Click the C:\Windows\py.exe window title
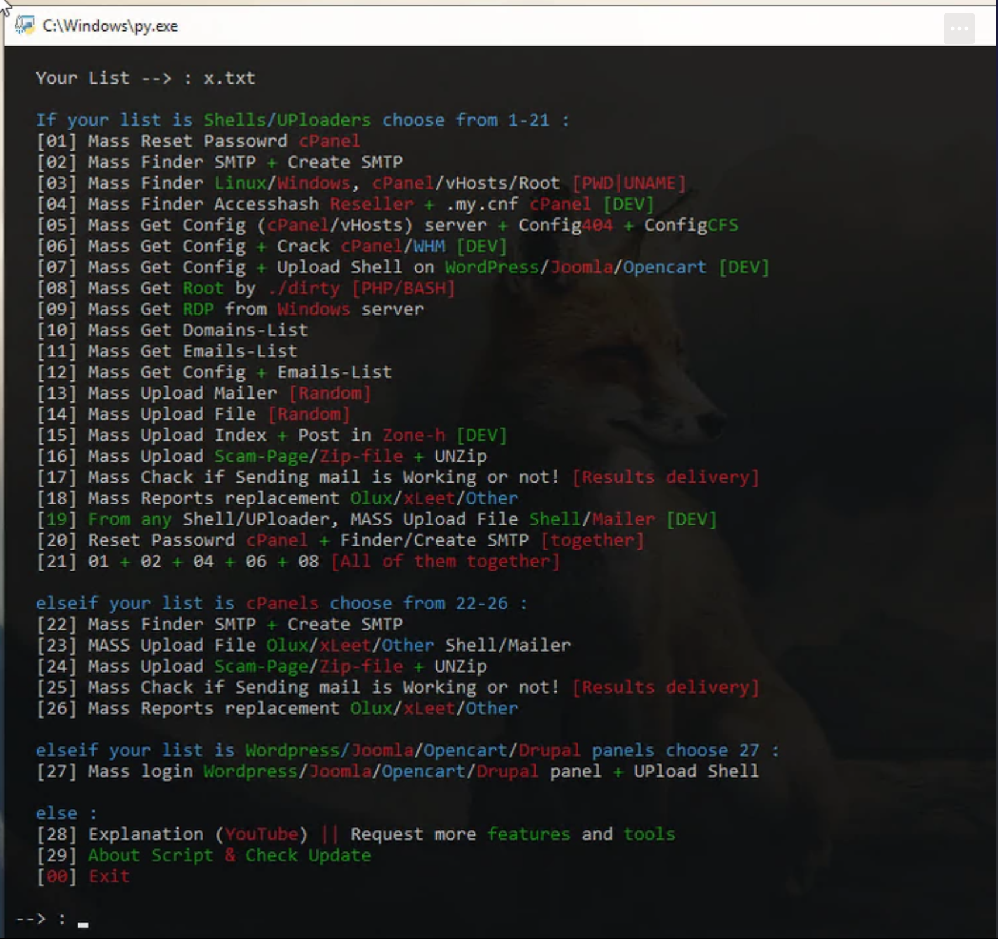998x939 pixels. click(x=110, y=26)
